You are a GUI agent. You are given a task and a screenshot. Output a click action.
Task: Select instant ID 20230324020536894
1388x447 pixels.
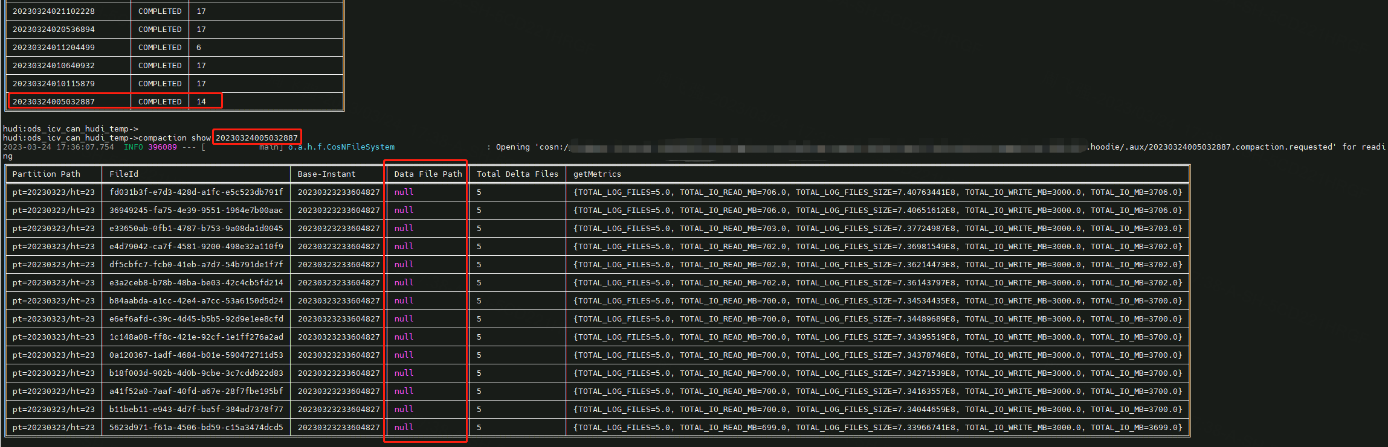pyautogui.click(x=54, y=29)
